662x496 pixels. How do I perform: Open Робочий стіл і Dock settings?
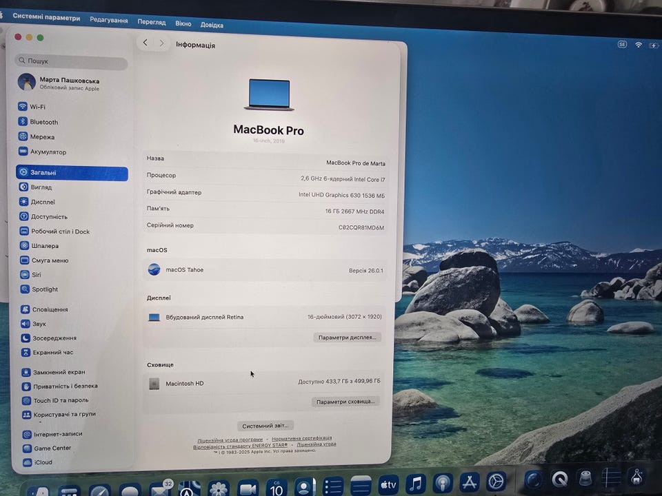pos(54,231)
